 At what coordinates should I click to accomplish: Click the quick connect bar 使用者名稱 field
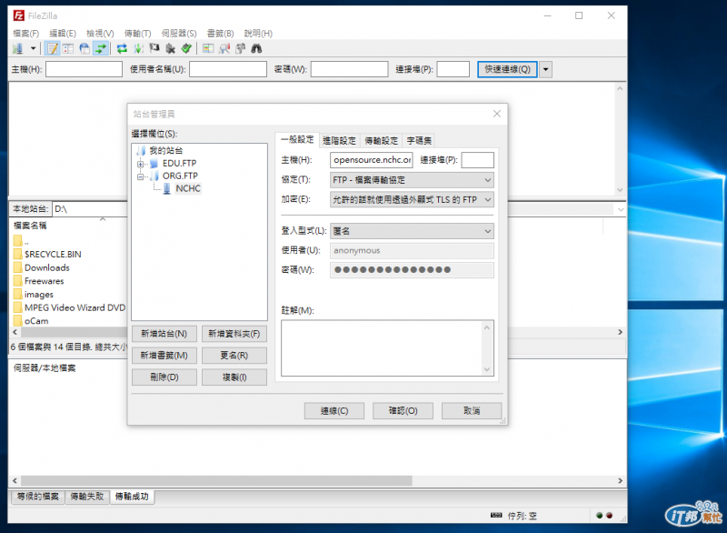click(228, 70)
